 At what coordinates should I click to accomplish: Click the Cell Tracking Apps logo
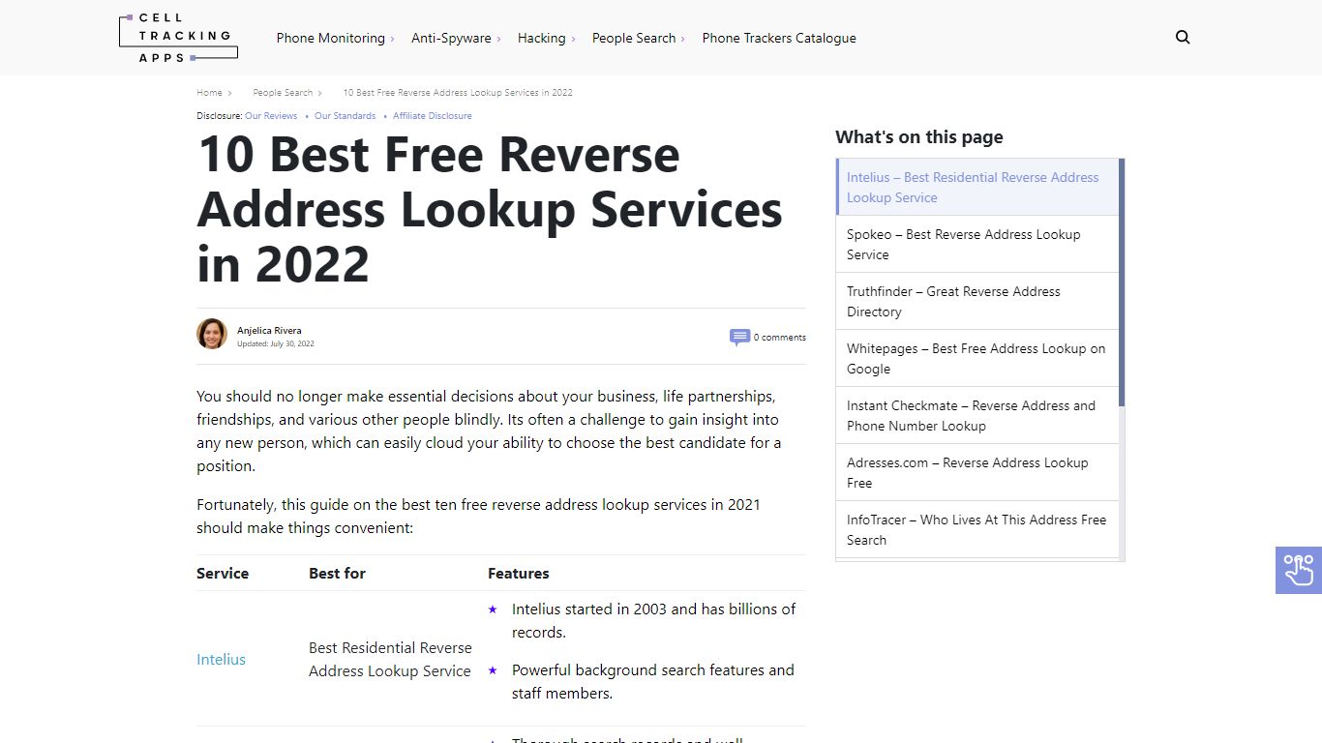[x=178, y=38]
